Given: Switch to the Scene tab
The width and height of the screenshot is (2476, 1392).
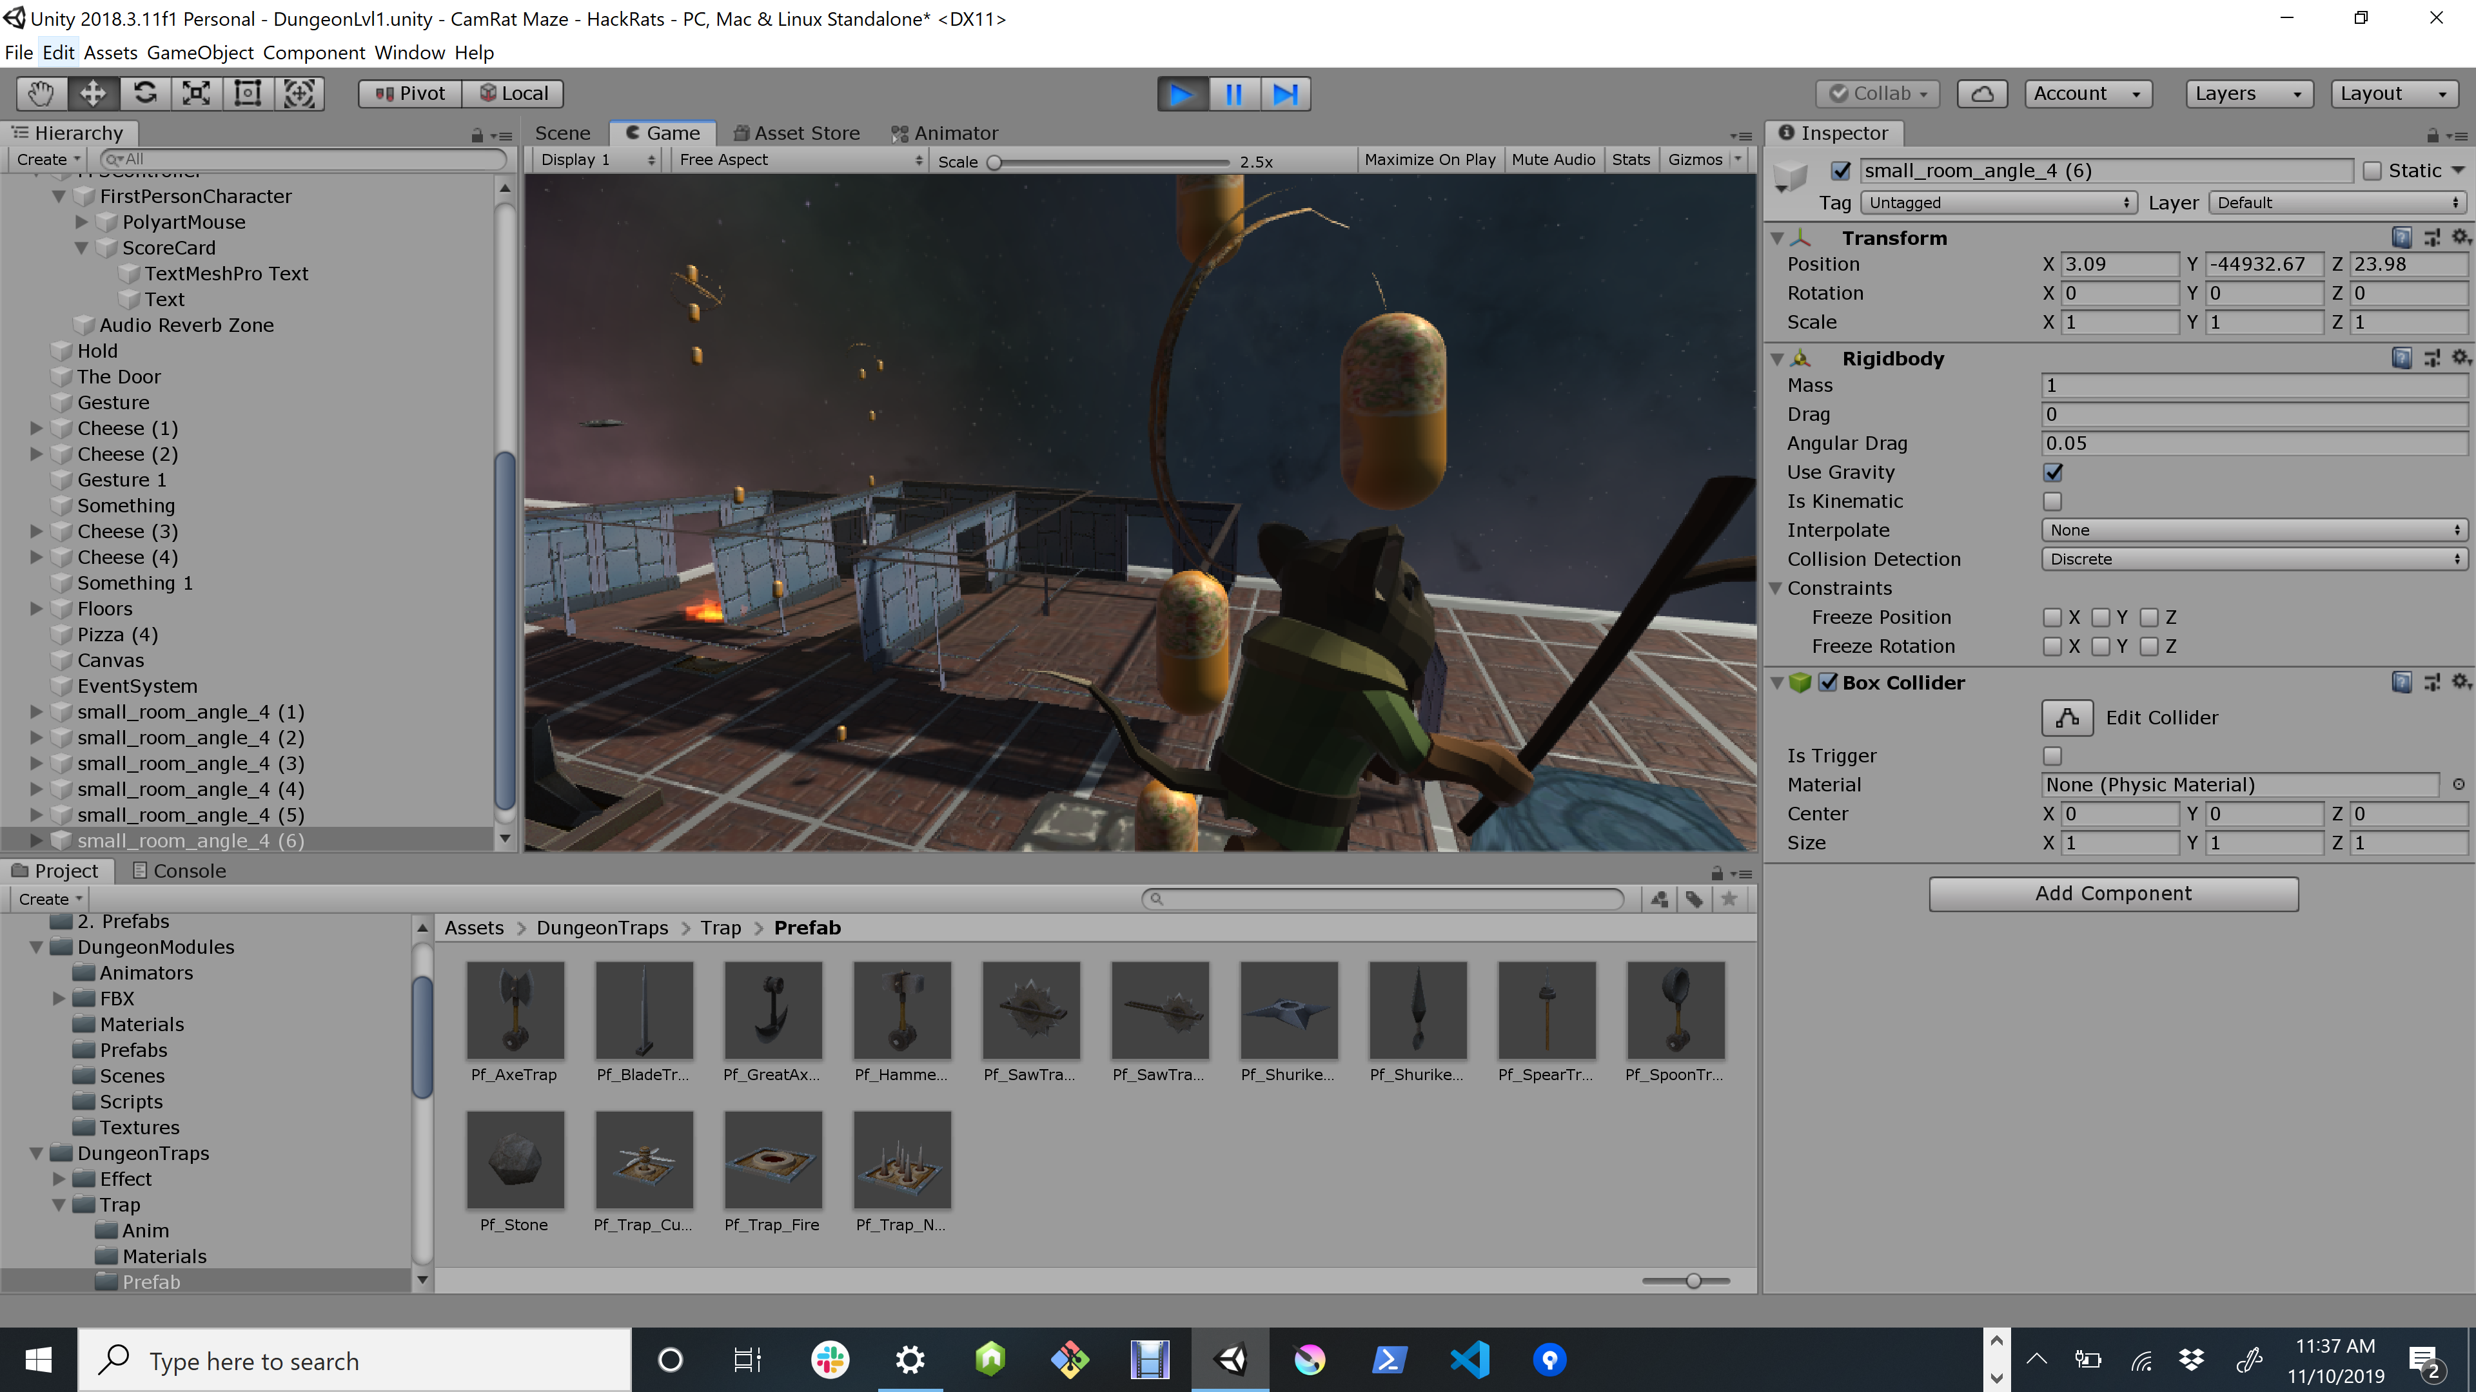Looking at the screenshot, I should point(562,133).
